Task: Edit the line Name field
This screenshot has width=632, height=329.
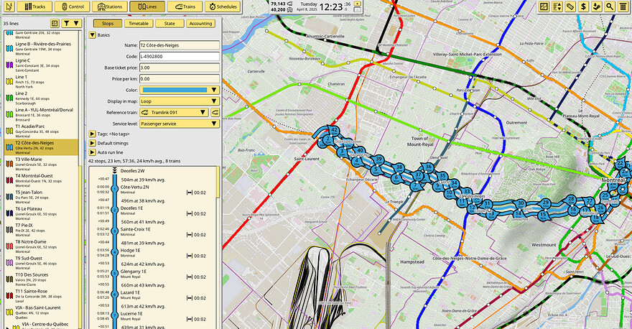Action: pyautogui.click(x=180, y=45)
